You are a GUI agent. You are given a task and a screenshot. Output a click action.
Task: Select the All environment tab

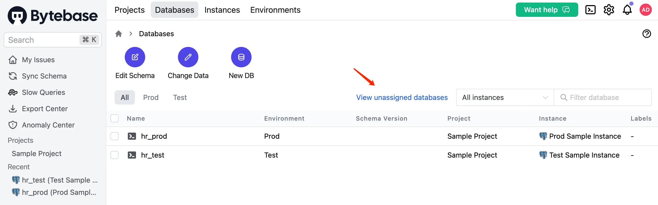[x=125, y=97]
